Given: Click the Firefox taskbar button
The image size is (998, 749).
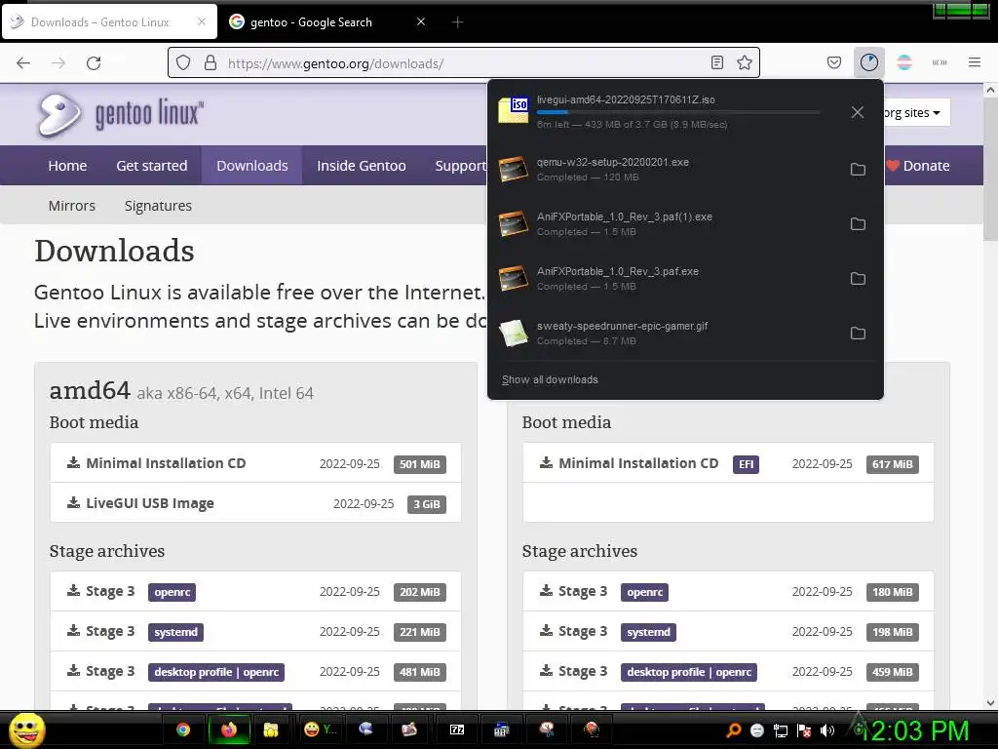Looking at the screenshot, I should coord(229,729).
